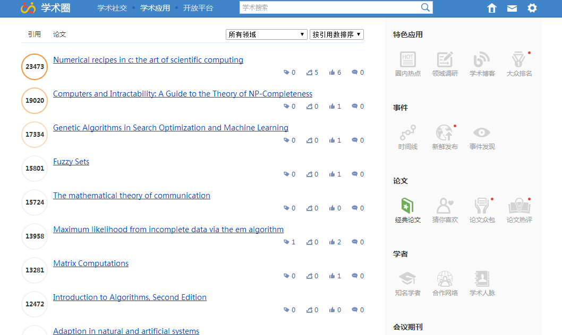Click the search magnifier icon
562x335 pixels.
coord(425,7)
